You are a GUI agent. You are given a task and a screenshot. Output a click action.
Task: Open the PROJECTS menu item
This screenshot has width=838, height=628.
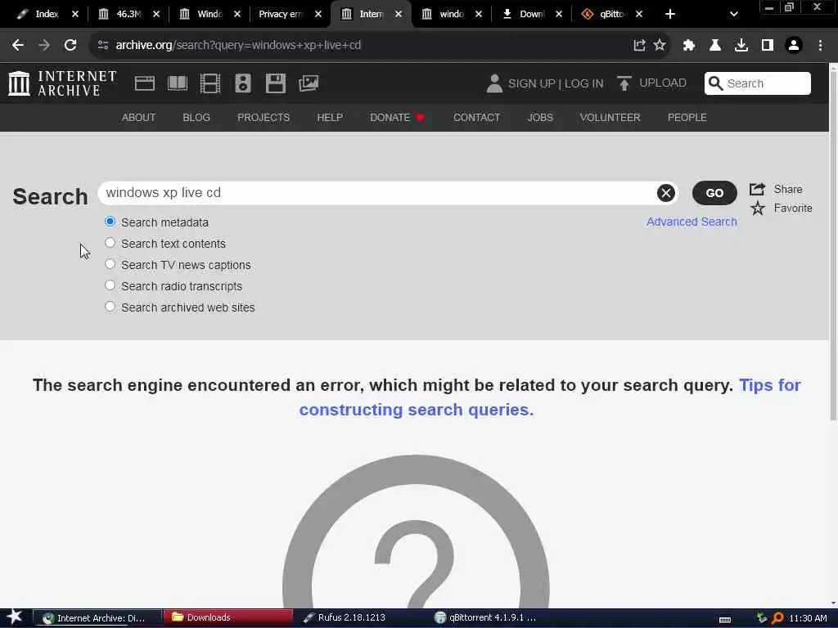(x=264, y=118)
